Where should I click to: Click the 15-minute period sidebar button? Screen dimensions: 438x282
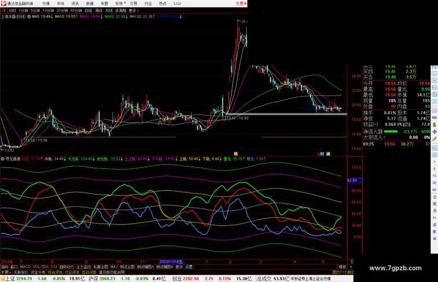click(435, 176)
